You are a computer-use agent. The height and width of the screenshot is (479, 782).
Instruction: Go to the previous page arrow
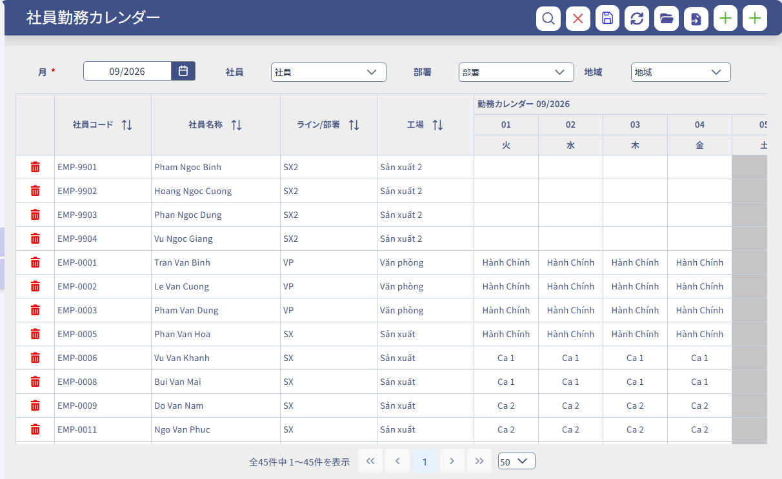click(x=397, y=461)
